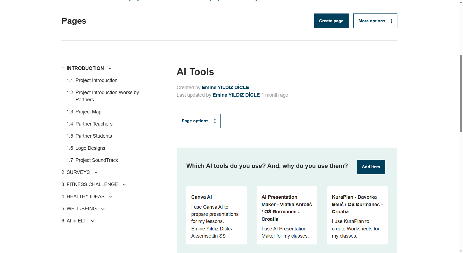This screenshot has width=463, height=253.
Task: Collapse the INTRODUCTION section chevron
Action: pos(110,69)
